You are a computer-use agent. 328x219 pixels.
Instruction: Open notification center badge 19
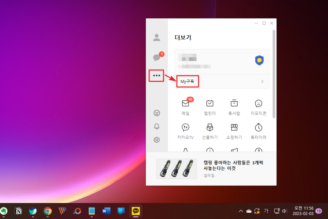pyautogui.click(x=318, y=211)
